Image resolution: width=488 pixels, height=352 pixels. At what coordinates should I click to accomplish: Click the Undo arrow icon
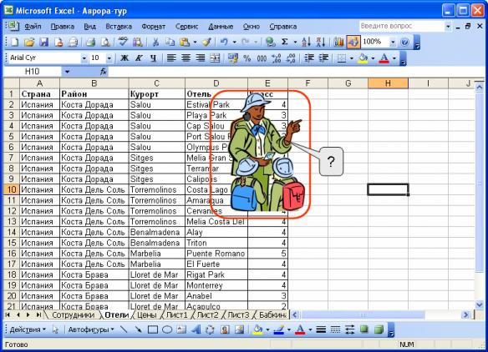(224, 42)
